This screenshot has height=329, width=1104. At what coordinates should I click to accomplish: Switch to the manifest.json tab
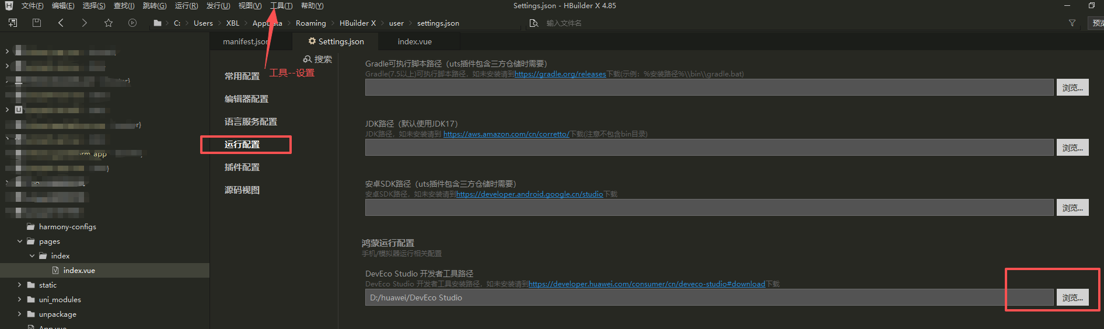click(x=246, y=41)
